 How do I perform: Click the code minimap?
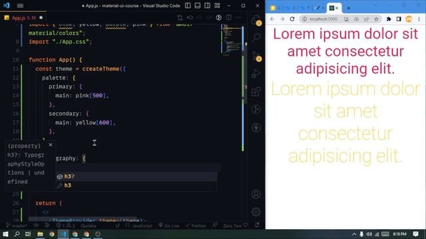pyautogui.click(x=232, y=40)
